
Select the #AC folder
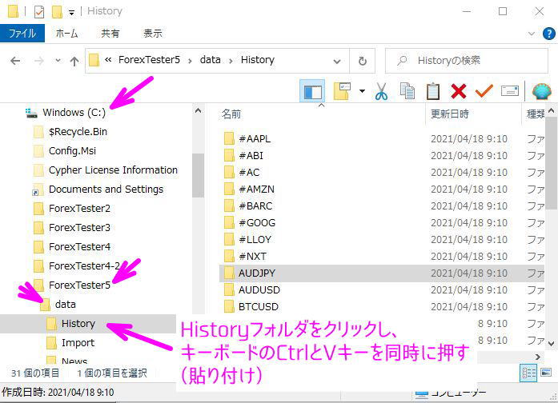click(x=249, y=173)
